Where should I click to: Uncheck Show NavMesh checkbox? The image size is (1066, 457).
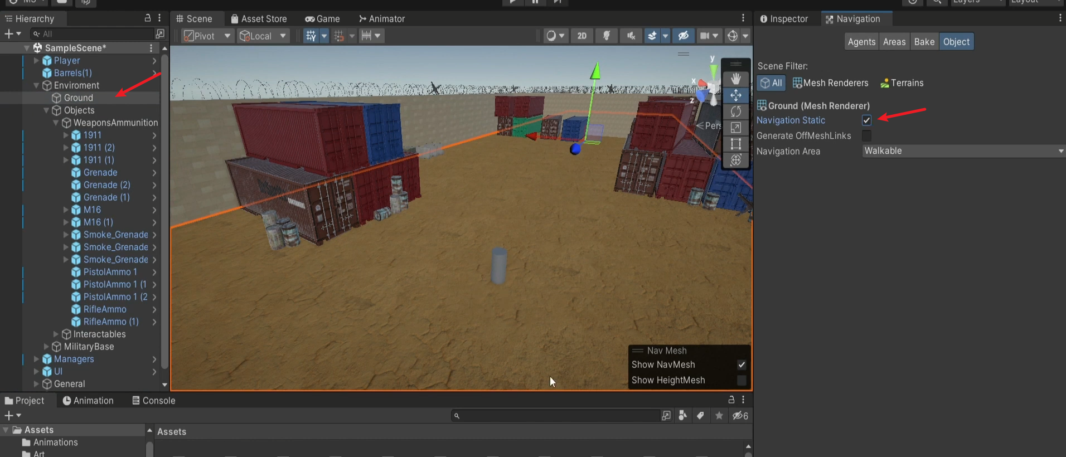(742, 364)
